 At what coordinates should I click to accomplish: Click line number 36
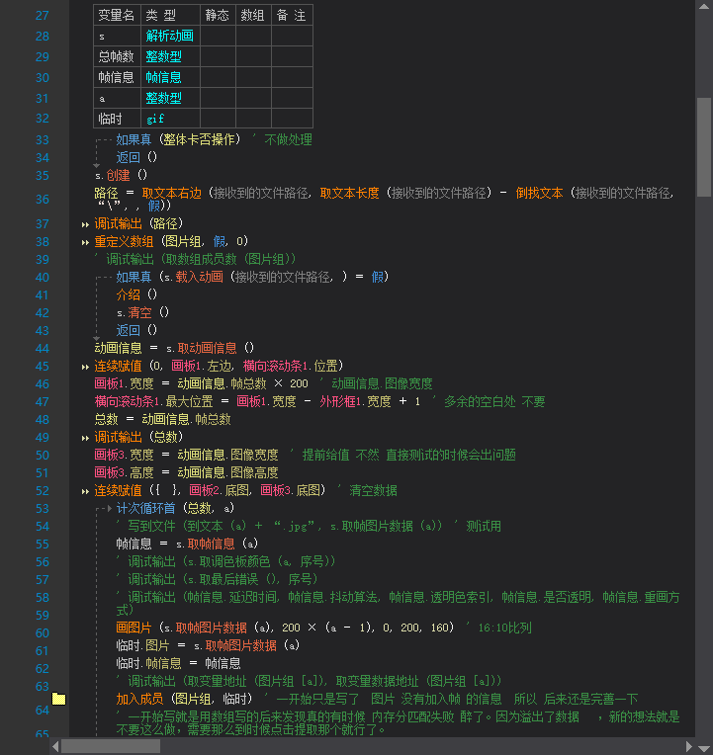(x=43, y=200)
